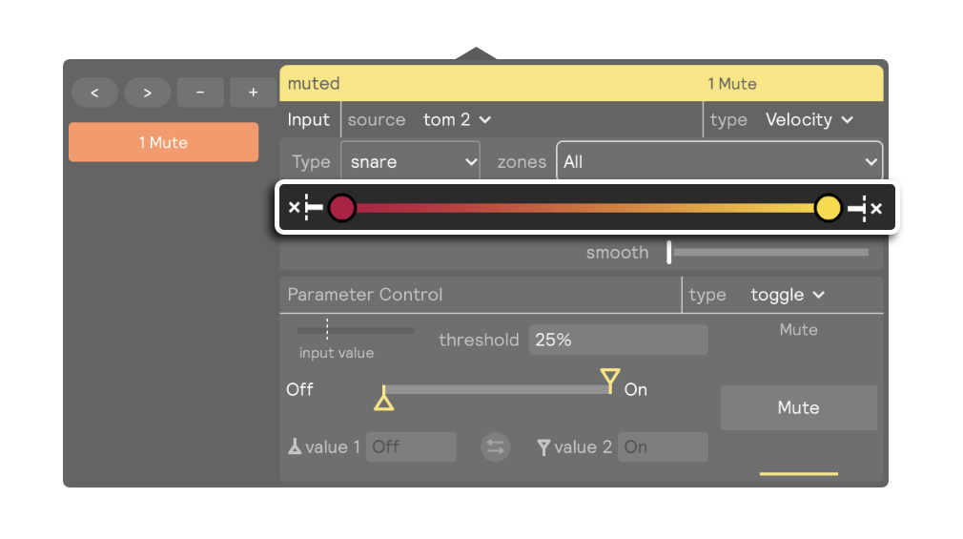Click the next mapping arrow button
Viewport: 963px width, 539px height.
[148, 93]
